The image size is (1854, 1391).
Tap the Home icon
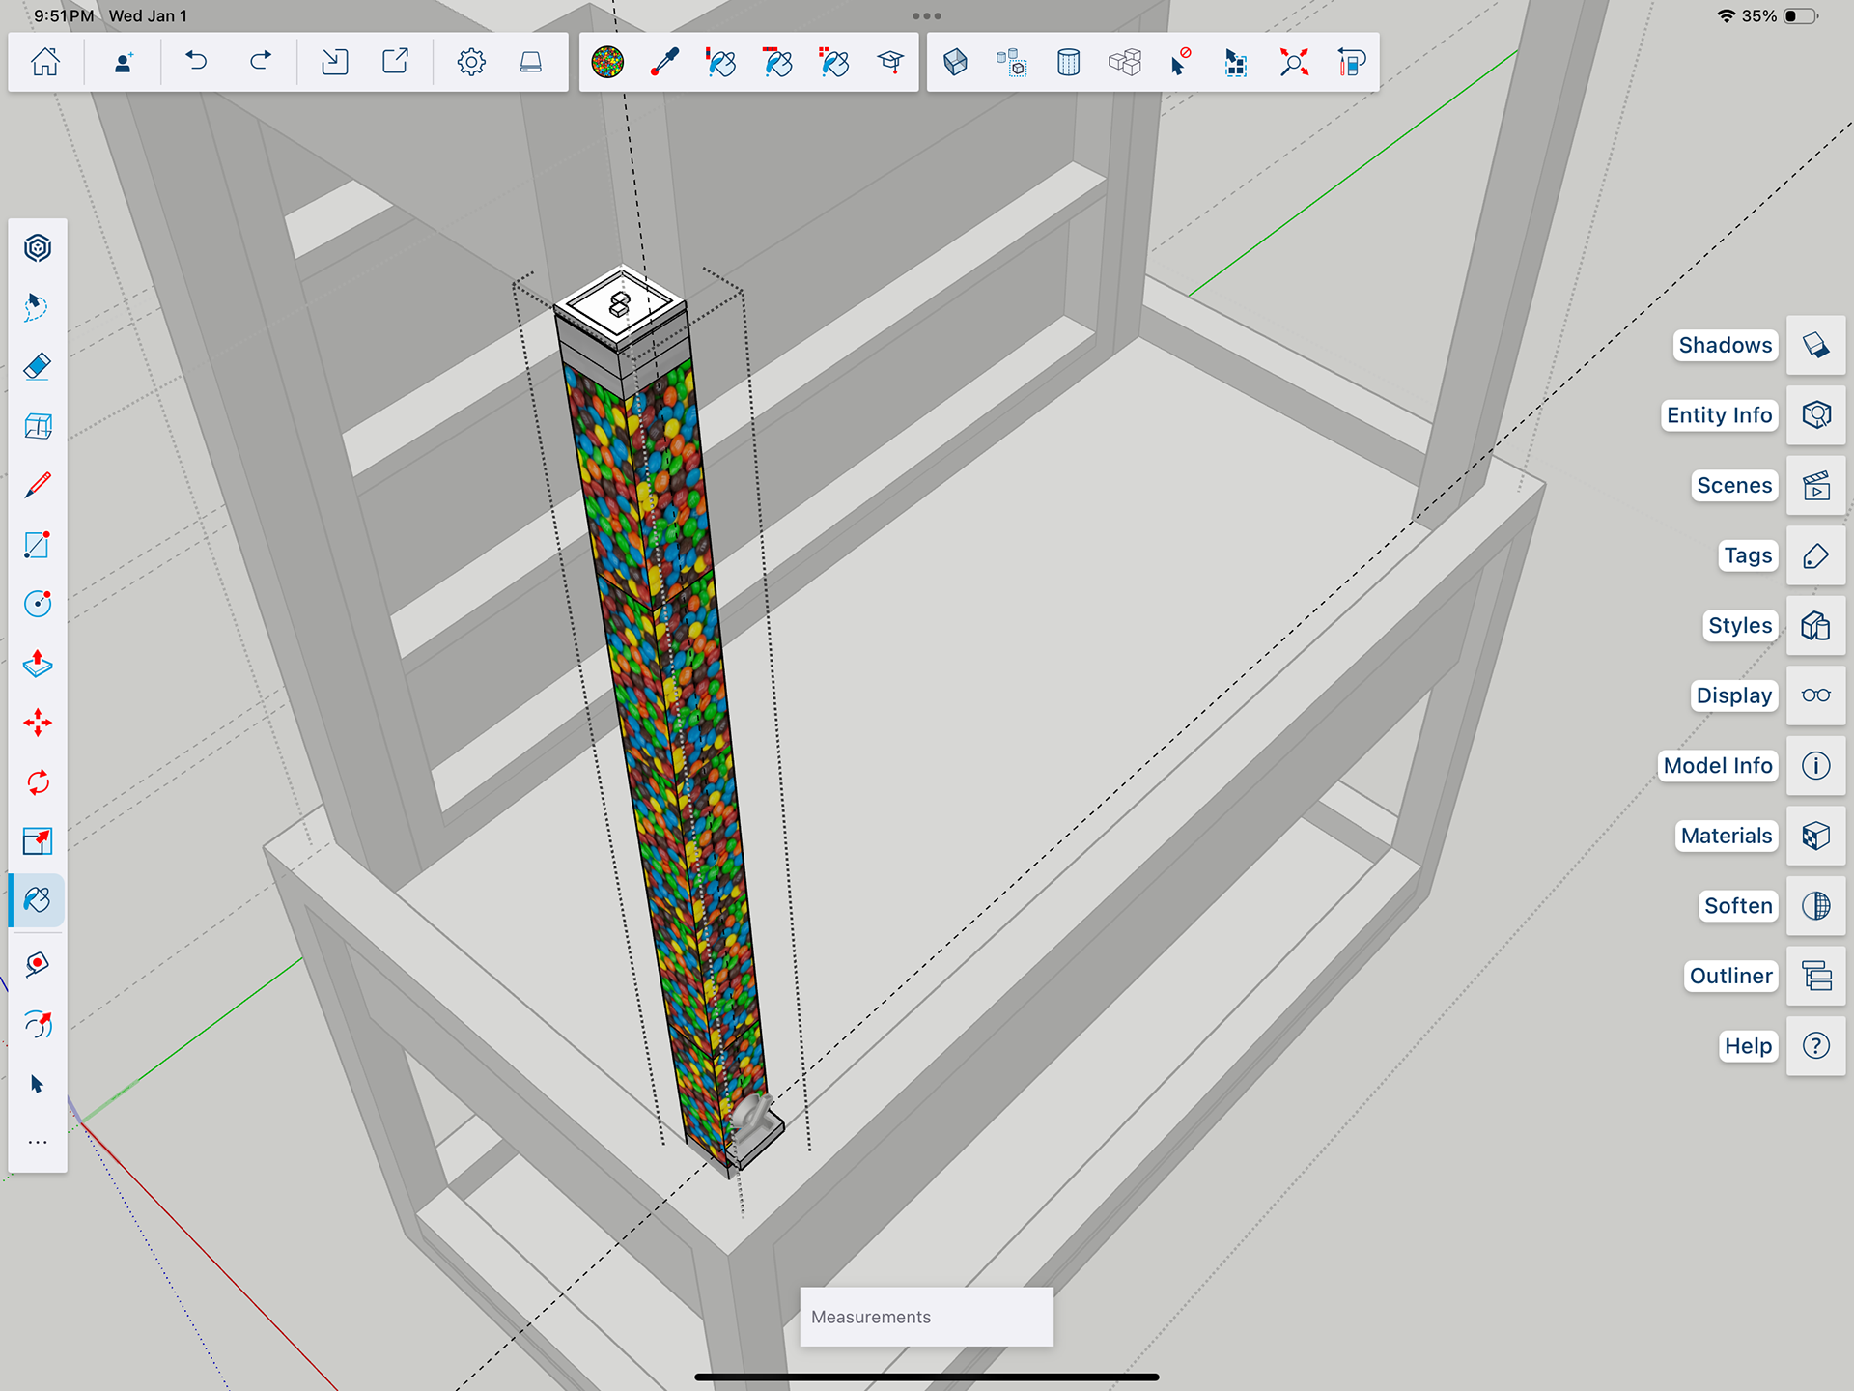(45, 63)
